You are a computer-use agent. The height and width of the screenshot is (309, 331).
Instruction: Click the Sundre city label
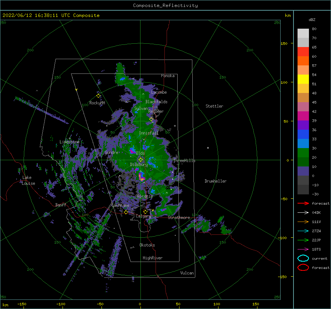111,152
